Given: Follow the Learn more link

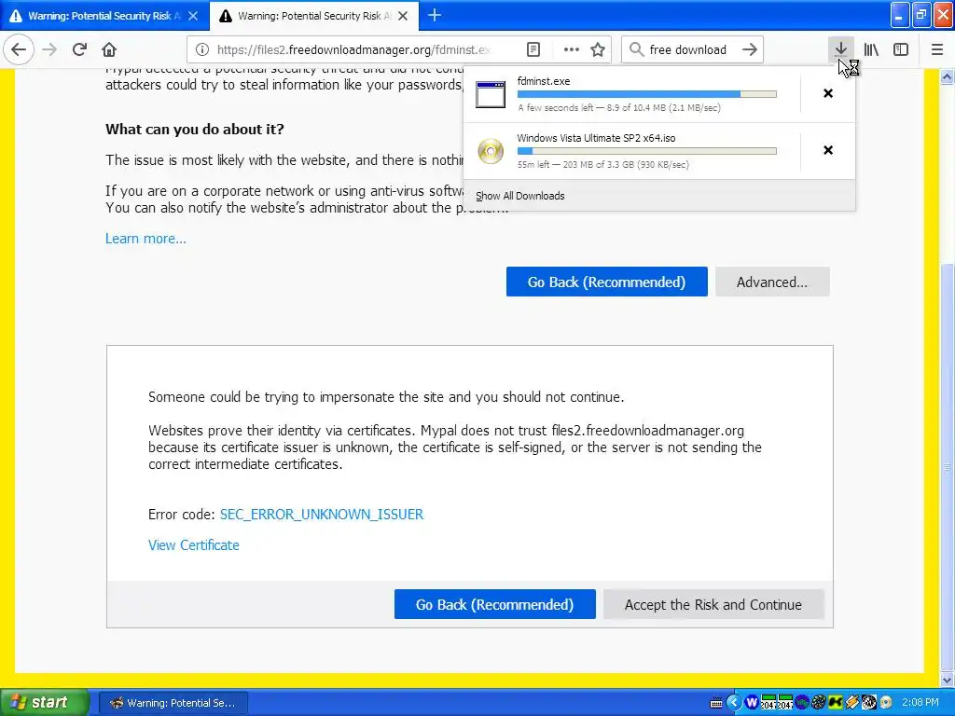Looking at the screenshot, I should coord(145,239).
